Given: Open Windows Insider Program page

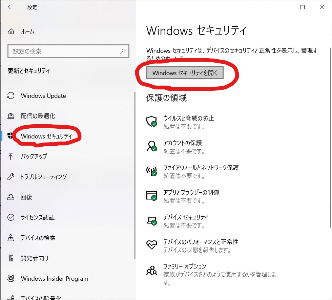Looking at the screenshot, I should point(55,278).
